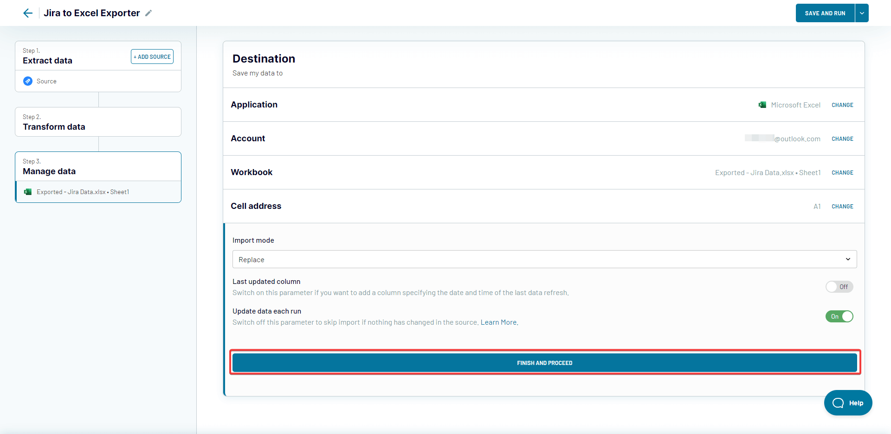Click the Add Source button
The height and width of the screenshot is (434, 891).
click(152, 57)
